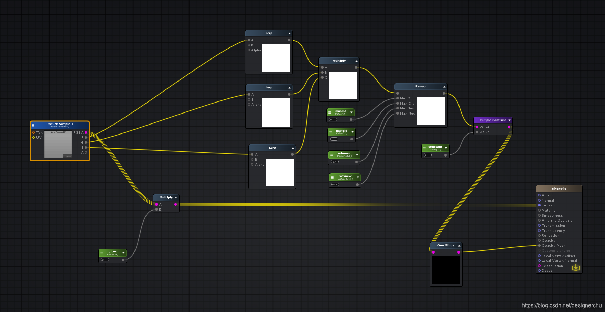Select the Metallic port on cjrongjie node
This screenshot has height=312, width=605.
pyautogui.click(x=539, y=210)
